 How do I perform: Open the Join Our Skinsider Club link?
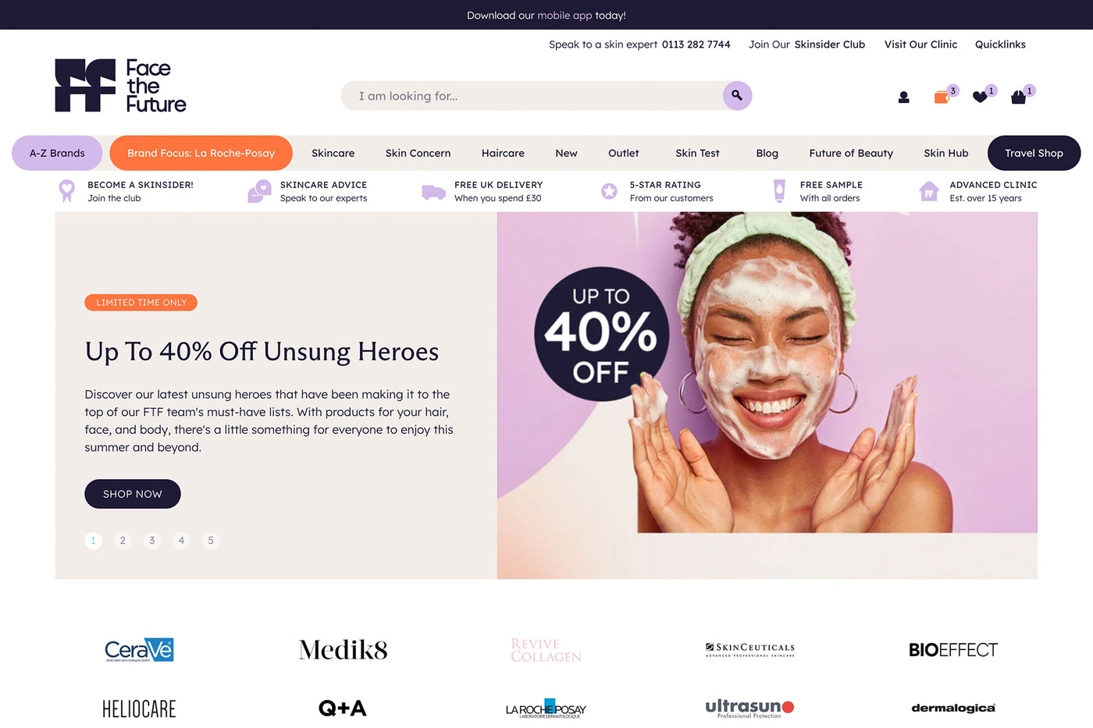806,44
